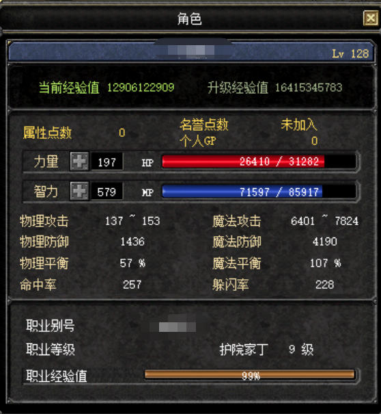The height and width of the screenshot is (414, 381).
Task: Click the 躲闪率 stat label
Action: point(231,285)
